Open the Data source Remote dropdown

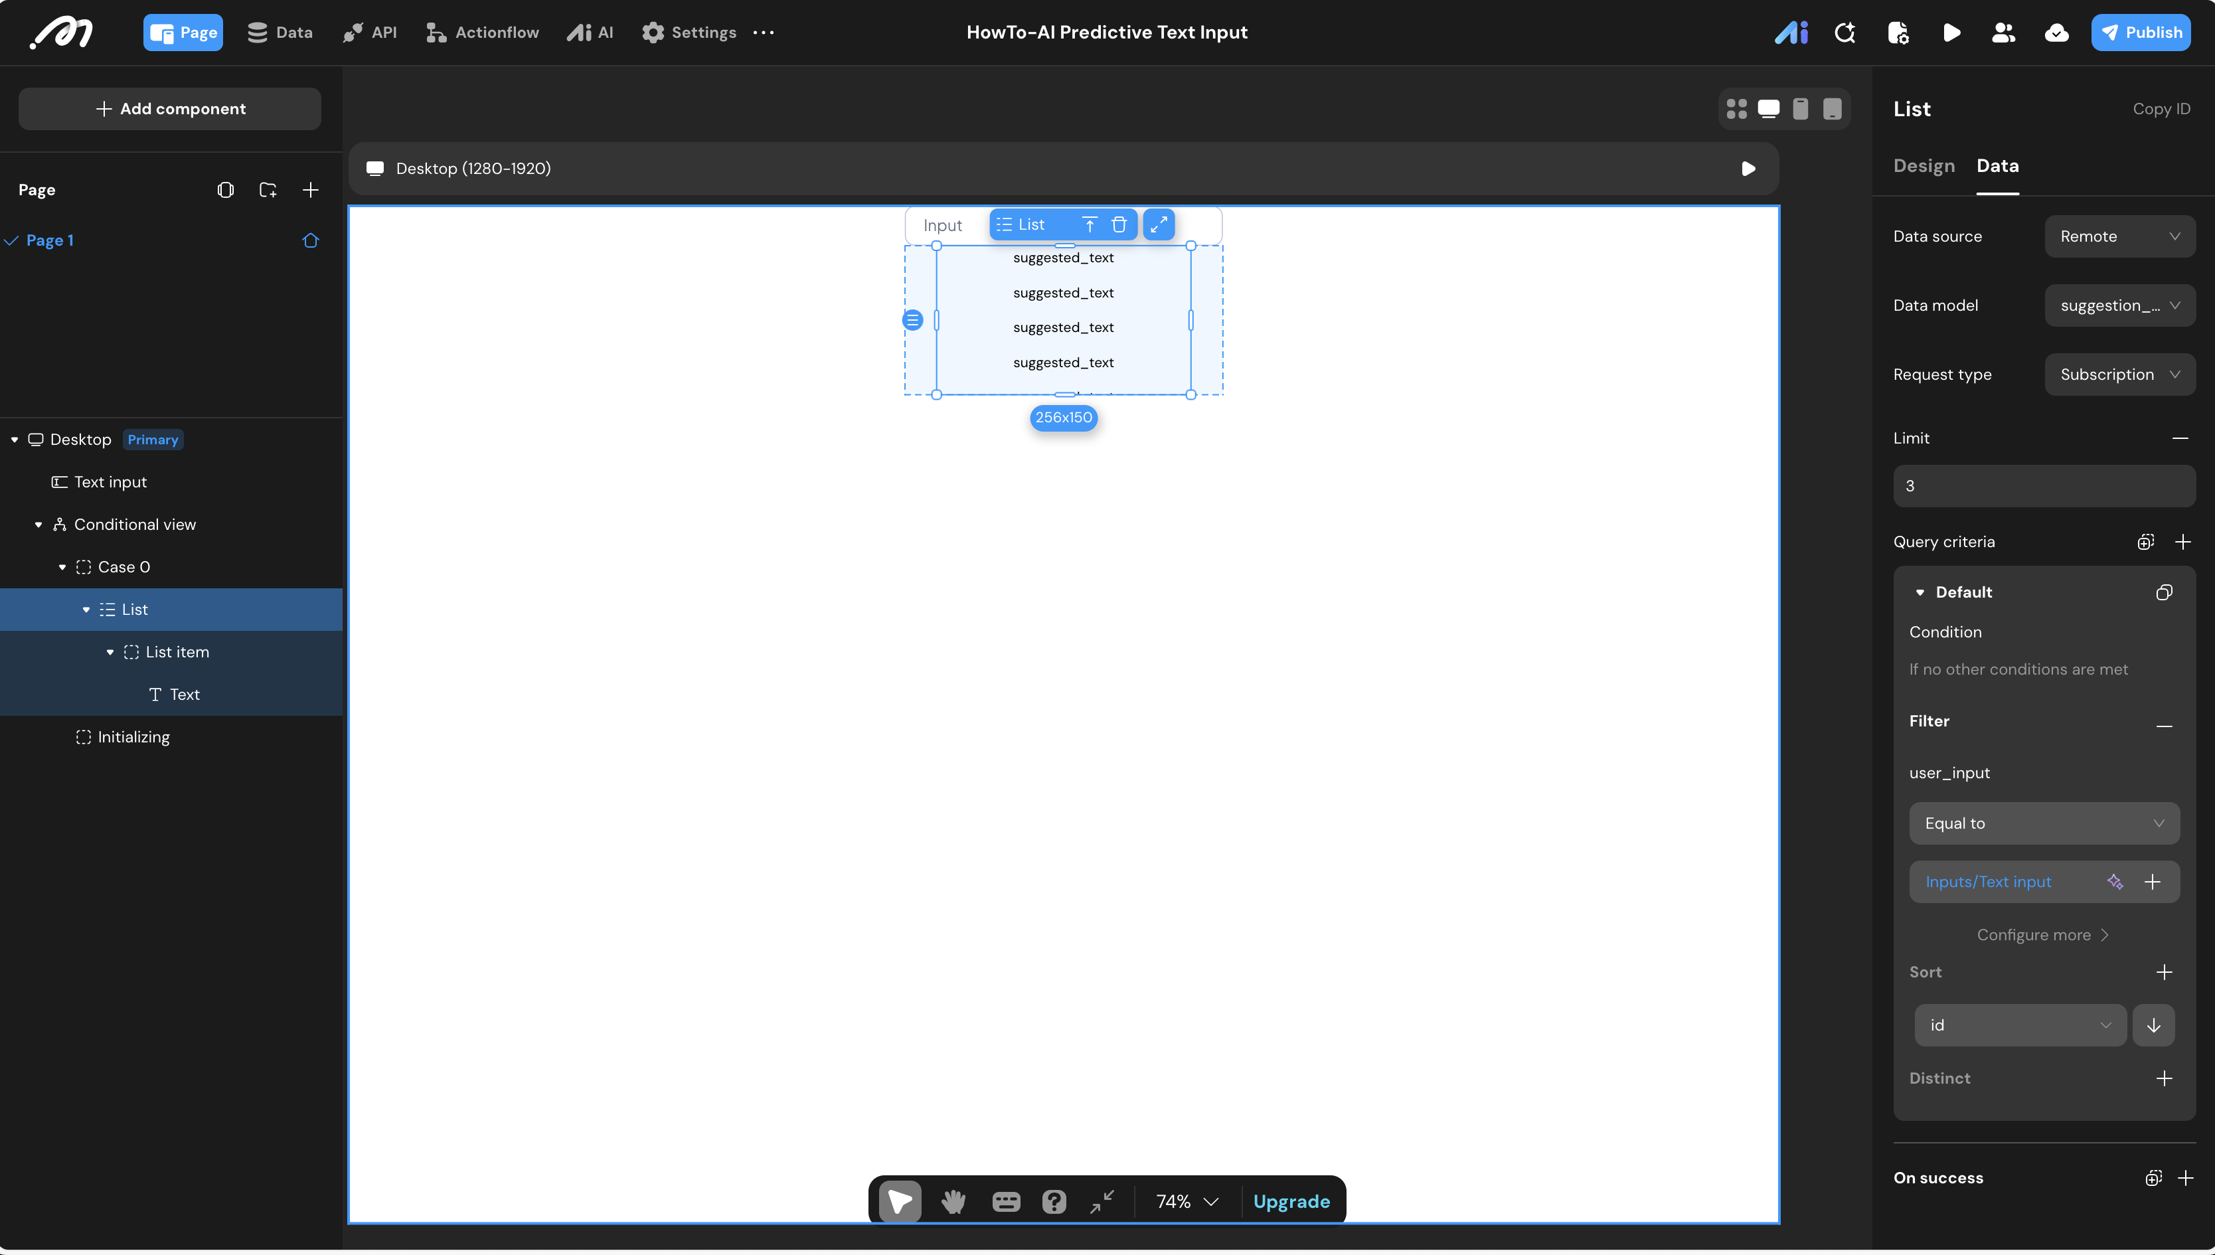[2119, 236]
